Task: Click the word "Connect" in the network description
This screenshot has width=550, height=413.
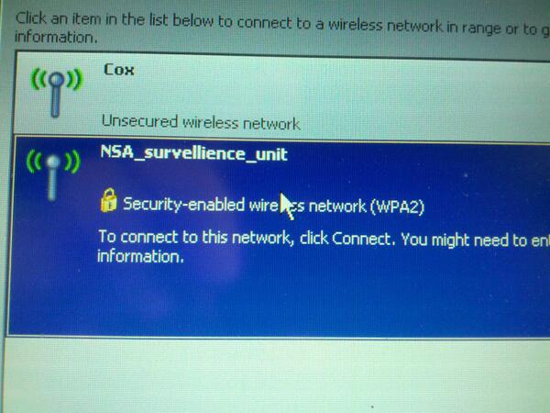Action: pos(363,239)
